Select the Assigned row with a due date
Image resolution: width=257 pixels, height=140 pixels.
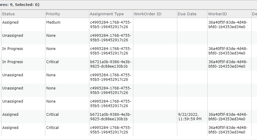(x=128, y=117)
